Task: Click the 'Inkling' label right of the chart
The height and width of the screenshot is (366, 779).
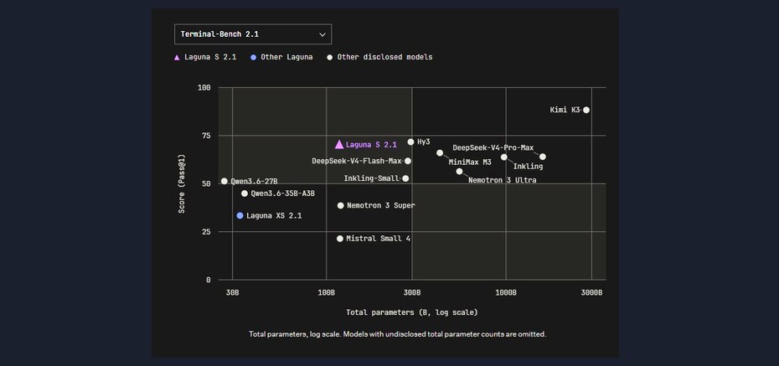Action: pyautogui.click(x=528, y=167)
